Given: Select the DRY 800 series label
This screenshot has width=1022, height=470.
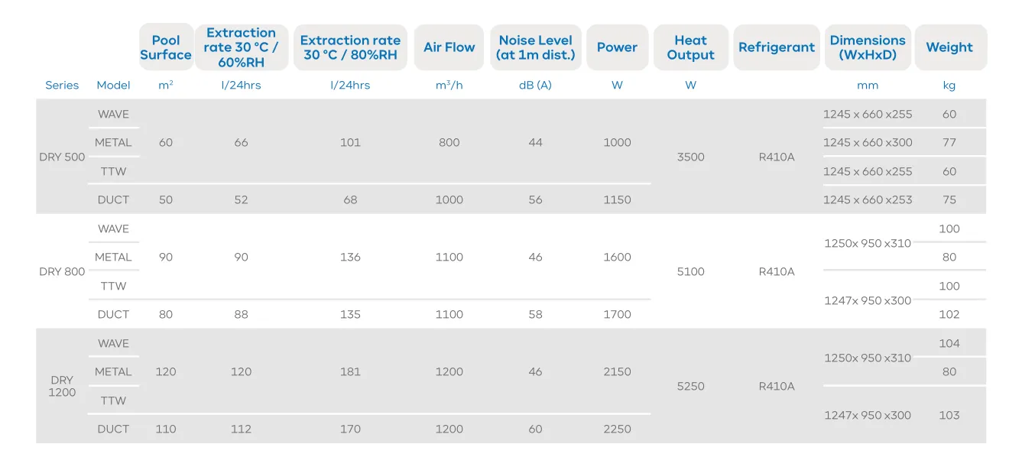Looking at the screenshot, I should pyautogui.click(x=62, y=272).
